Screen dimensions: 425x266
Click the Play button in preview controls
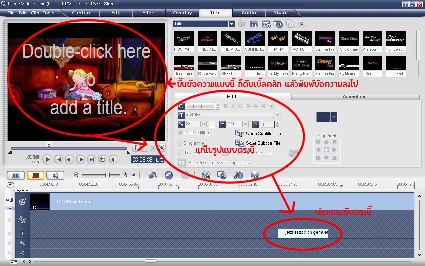pyautogui.click(x=47, y=160)
